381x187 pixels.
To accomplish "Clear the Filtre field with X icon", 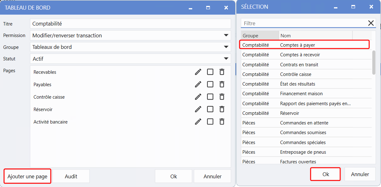I will pyautogui.click(x=371, y=23).
